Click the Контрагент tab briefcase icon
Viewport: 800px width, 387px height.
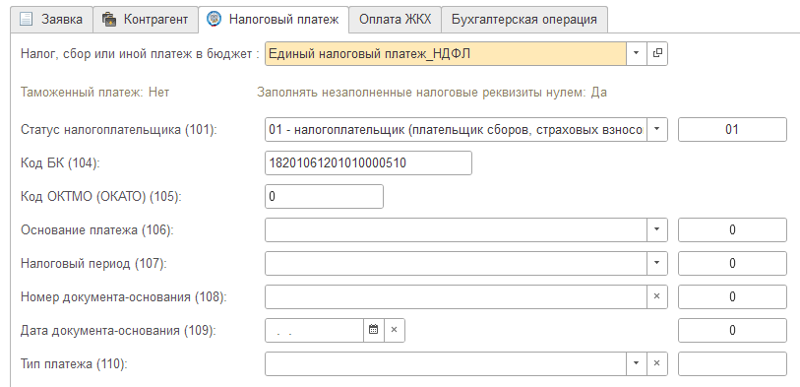pyautogui.click(x=109, y=20)
